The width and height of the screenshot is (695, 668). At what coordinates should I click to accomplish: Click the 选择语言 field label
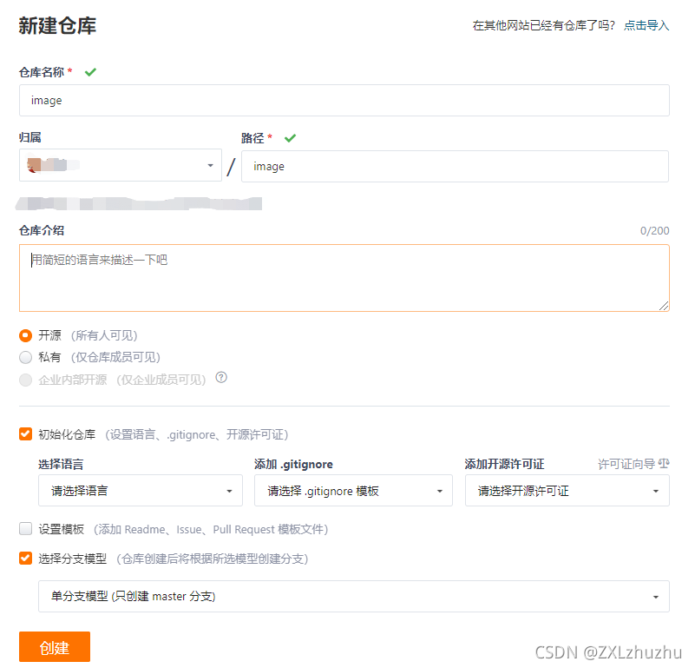[x=61, y=464]
